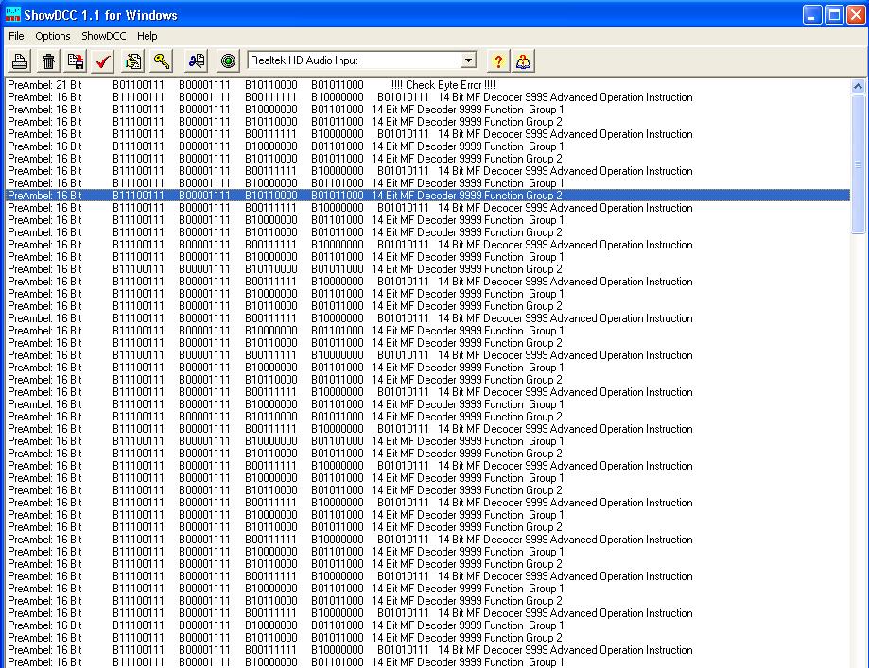Click the copy documents toolbar icon
Viewport: 869px width, 668px height.
tap(133, 61)
